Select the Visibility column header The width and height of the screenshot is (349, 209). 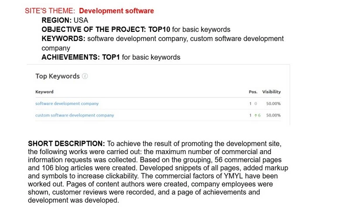coord(271,92)
